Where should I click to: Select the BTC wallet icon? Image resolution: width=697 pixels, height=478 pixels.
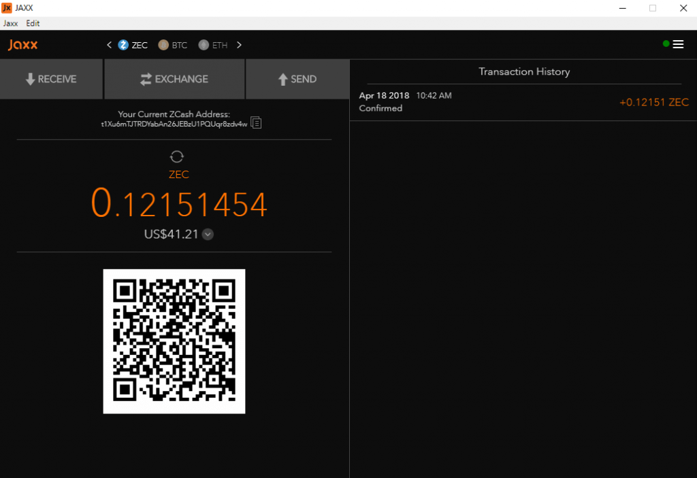click(x=162, y=45)
